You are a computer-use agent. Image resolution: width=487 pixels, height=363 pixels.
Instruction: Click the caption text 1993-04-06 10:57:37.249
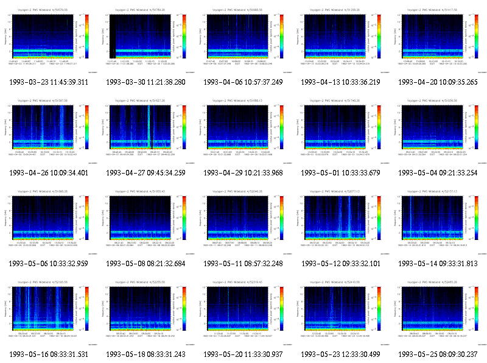[x=243, y=82]
